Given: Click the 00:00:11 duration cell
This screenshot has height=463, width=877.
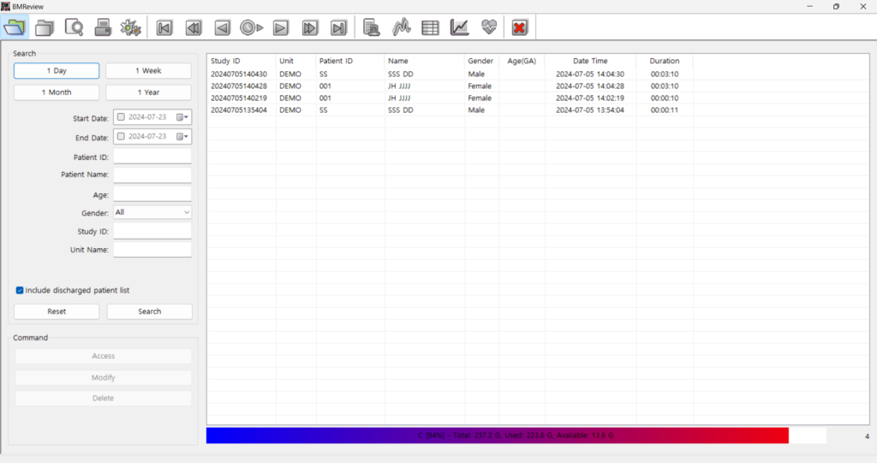Looking at the screenshot, I should coord(665,110).
